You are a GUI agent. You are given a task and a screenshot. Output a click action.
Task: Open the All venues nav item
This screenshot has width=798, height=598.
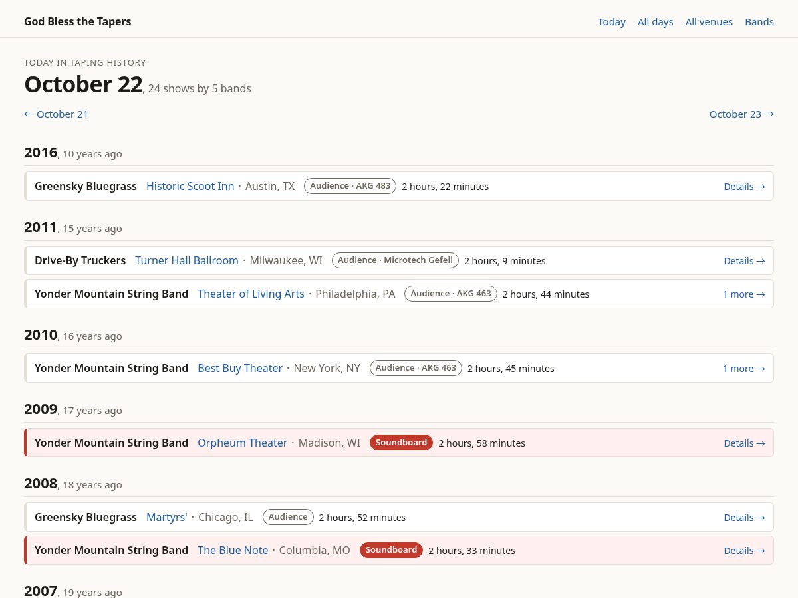709,22
